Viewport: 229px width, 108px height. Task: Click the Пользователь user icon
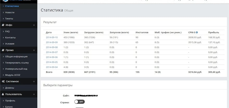(x=3, y=94)
